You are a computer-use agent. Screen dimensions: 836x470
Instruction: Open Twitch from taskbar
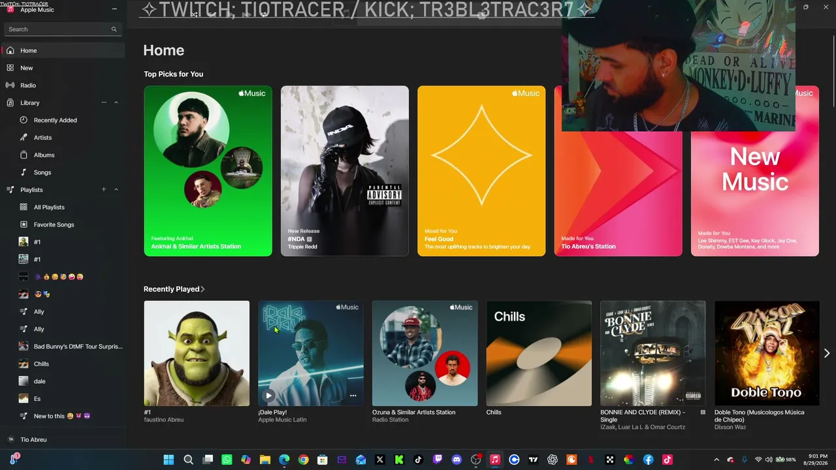pyautogui.click(x=438, y=460)
